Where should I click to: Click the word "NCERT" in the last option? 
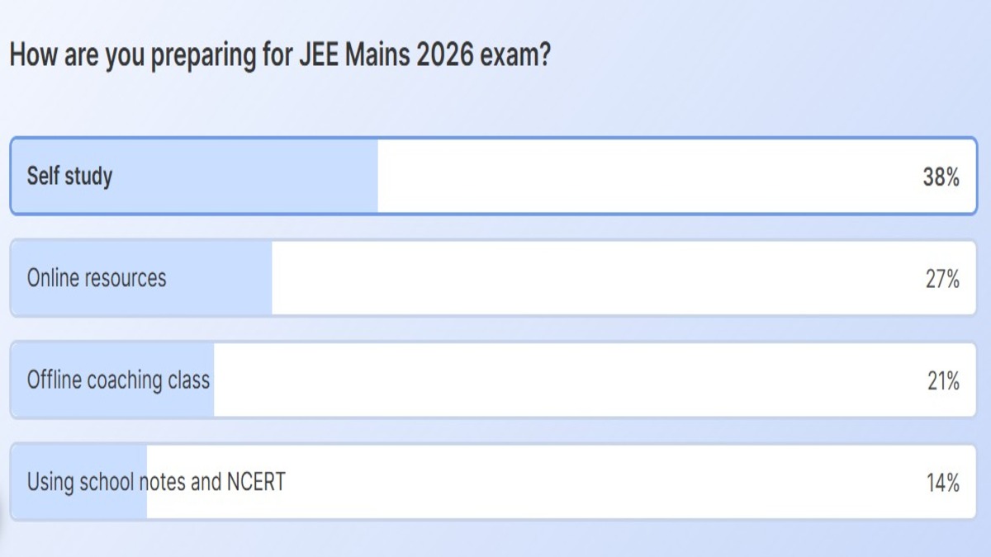coord(255,482)
